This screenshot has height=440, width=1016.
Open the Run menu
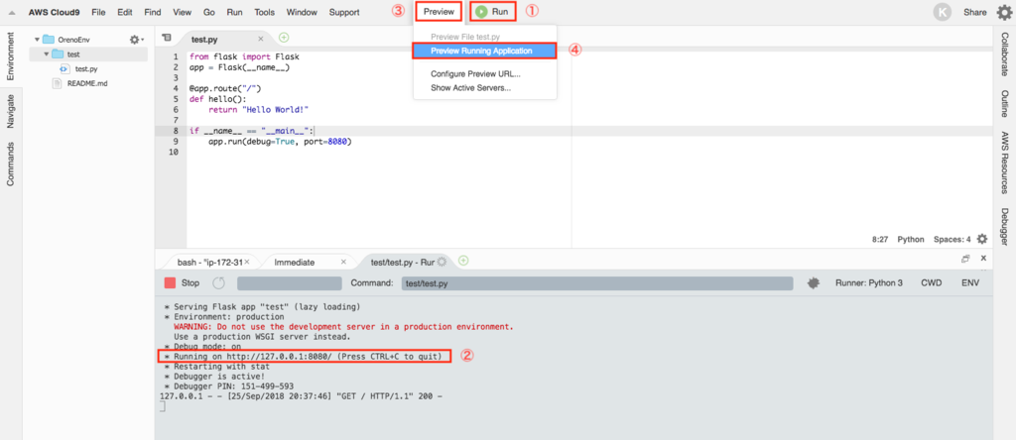234,12
